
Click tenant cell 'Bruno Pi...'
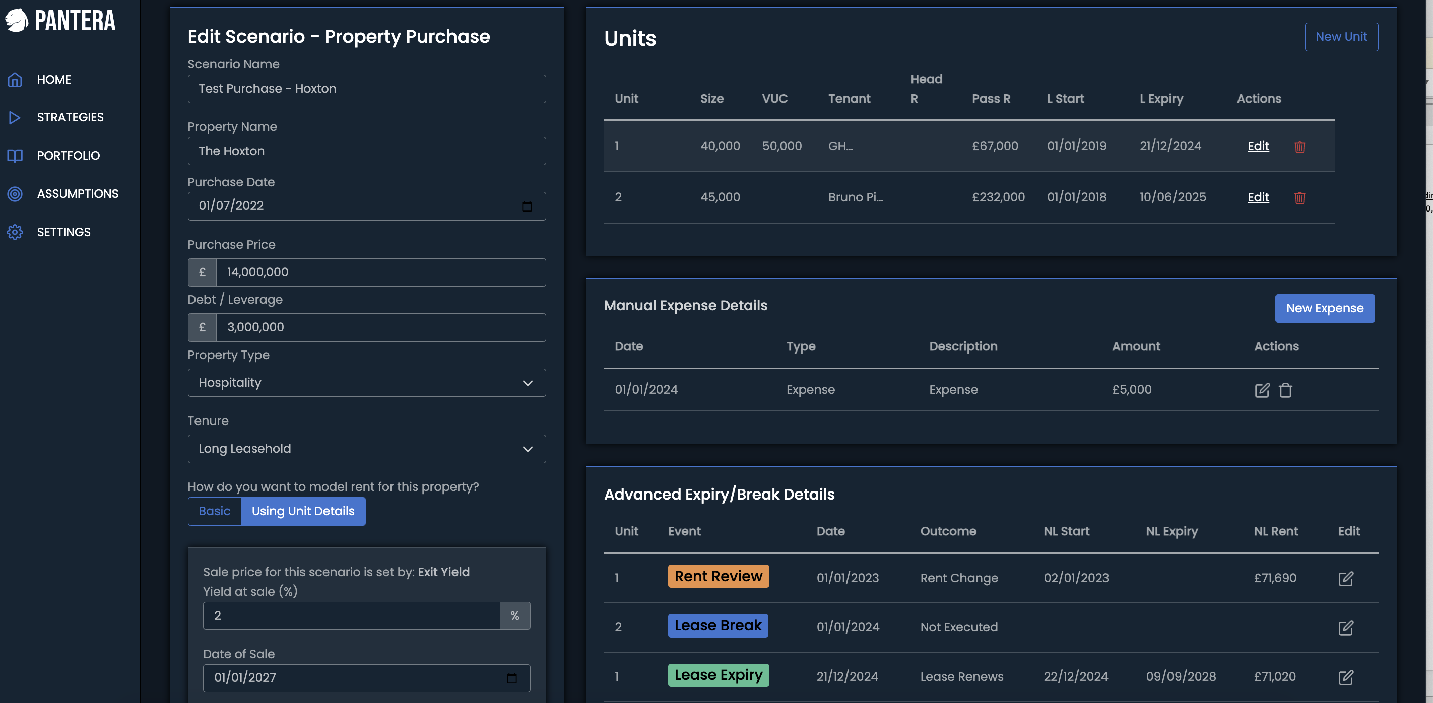(x=855, y=197)
